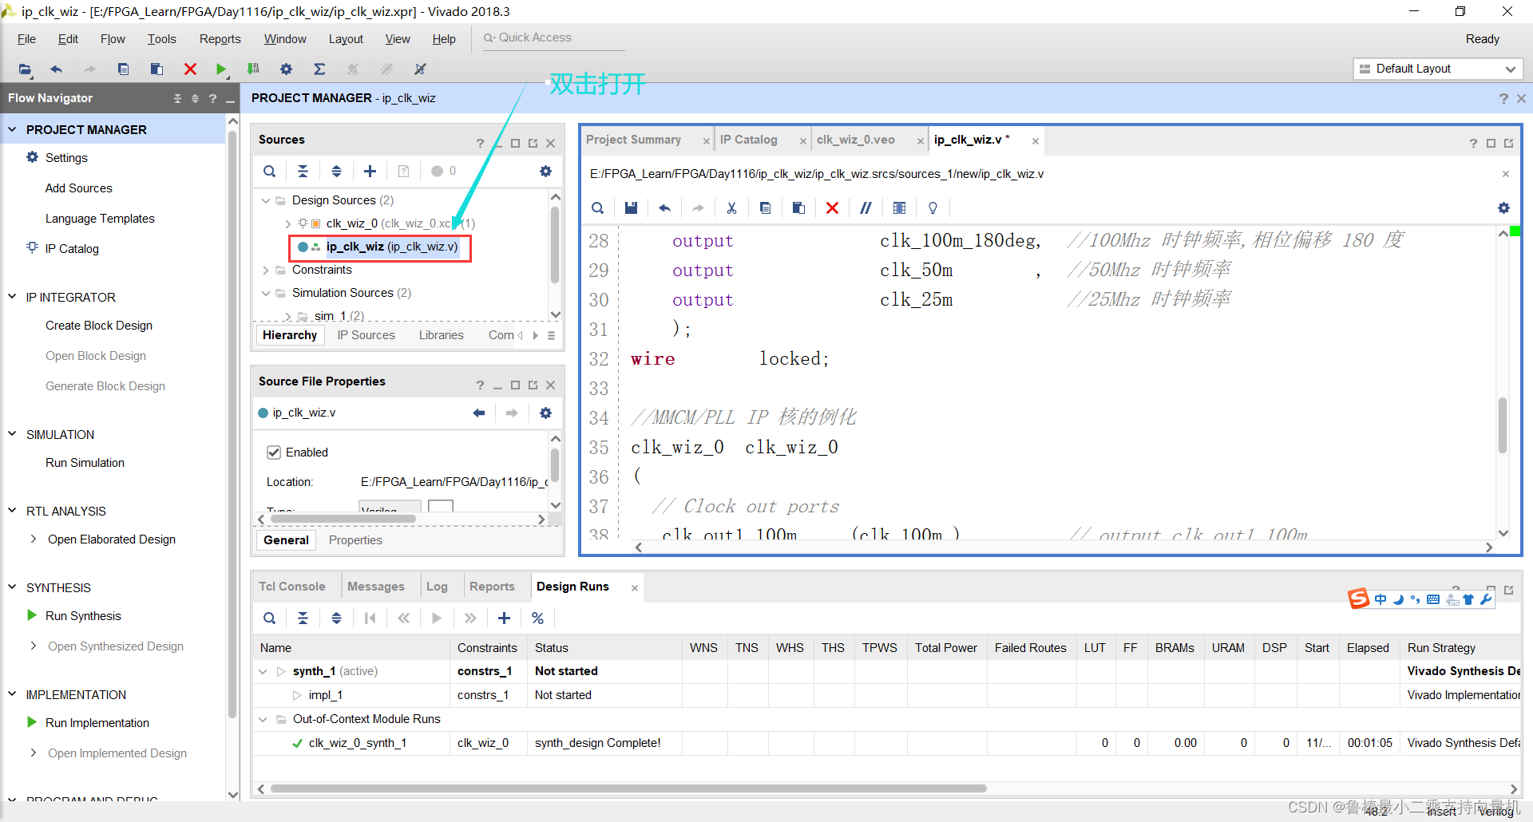Image resolution: width=1533 pixels, height=822 pixels.
Task: Search inside the code editor
Action: tap(597, 207)
